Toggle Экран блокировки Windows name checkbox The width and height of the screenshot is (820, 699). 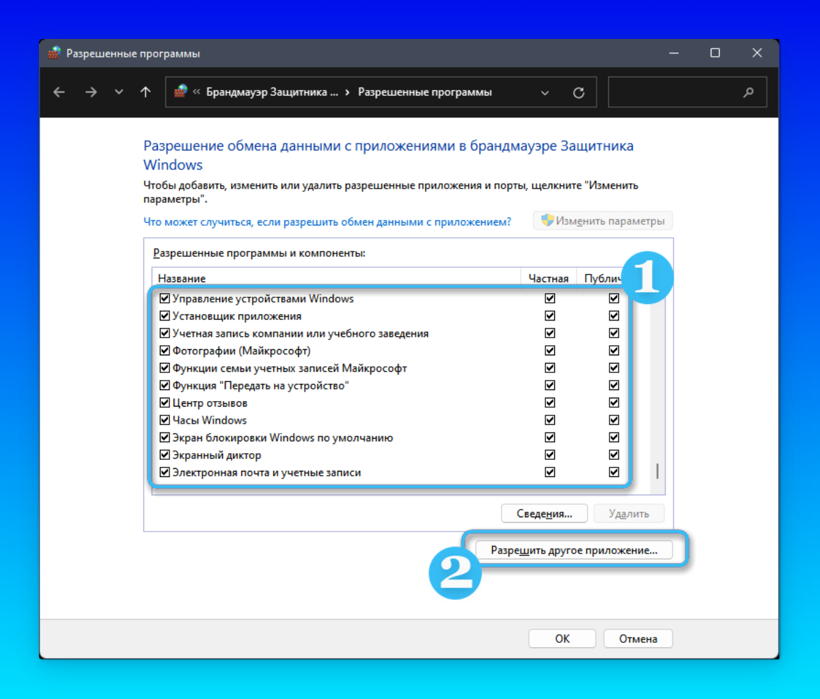click(x=164, y=438)
